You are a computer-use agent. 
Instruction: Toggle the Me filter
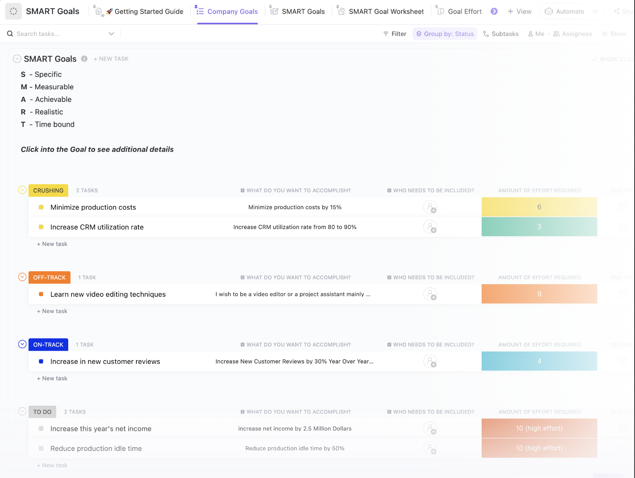(x=536, y=34)
